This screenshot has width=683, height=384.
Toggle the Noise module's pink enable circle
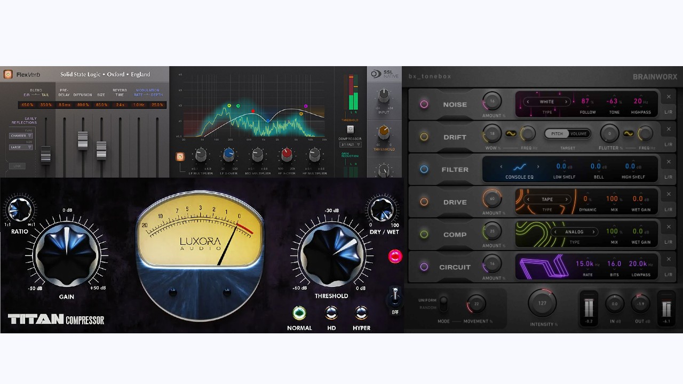coord(424,105)
